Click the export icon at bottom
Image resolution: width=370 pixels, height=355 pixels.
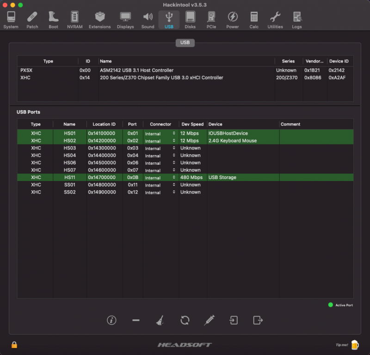pyautogui.click(x=258, y=320)
